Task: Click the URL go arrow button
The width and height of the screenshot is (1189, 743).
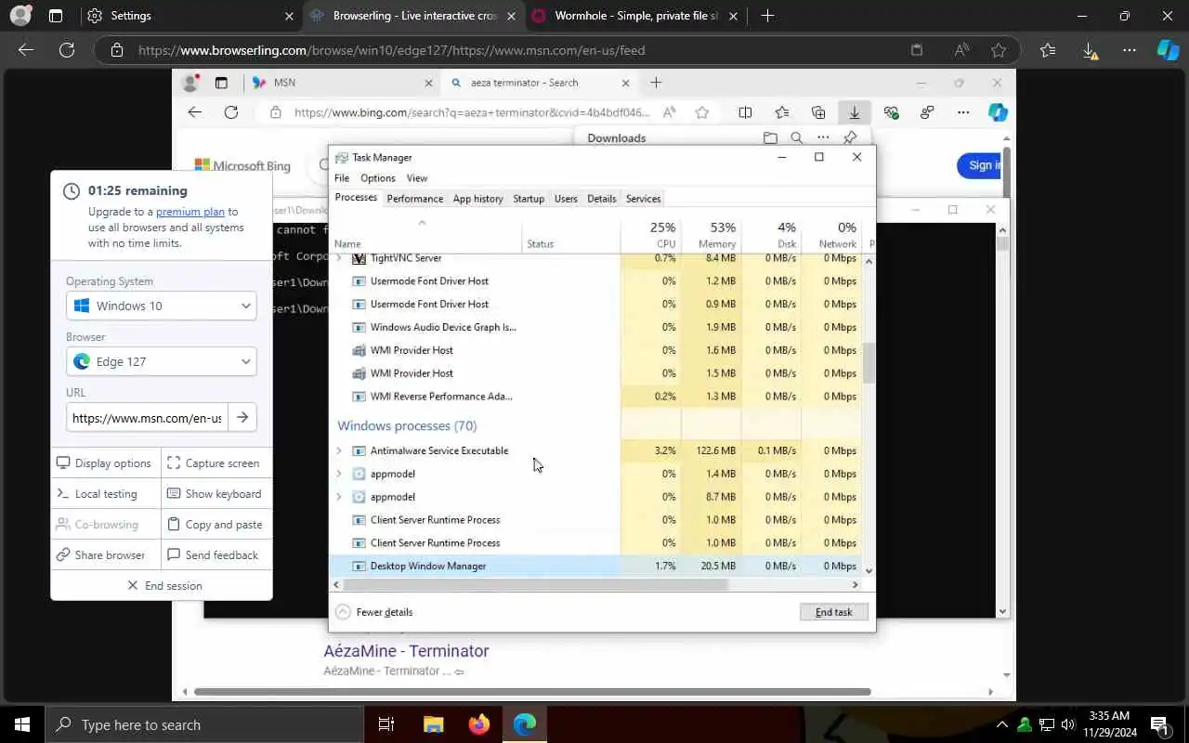Action: (x=242, y=418)
